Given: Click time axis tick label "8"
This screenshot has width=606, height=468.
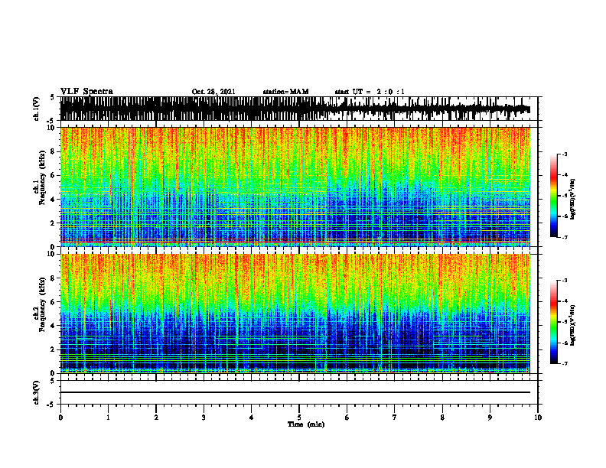Looking at the screenshot, I should click(x=442, y=418).
